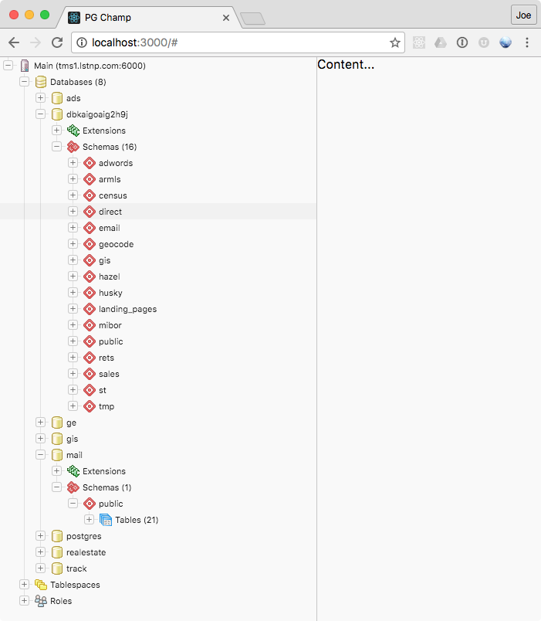
Task: Expand the realestate database
Action: [x=40, y=551]
